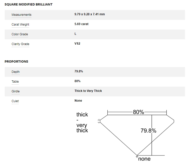The image size is (188, 165).
Task: Click the none culet label under the diagram
Action: 144,159
